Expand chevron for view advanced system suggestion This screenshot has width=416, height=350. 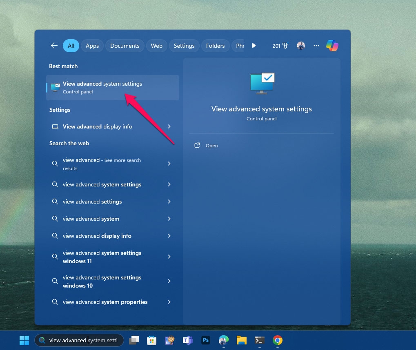tap(169, 219)
